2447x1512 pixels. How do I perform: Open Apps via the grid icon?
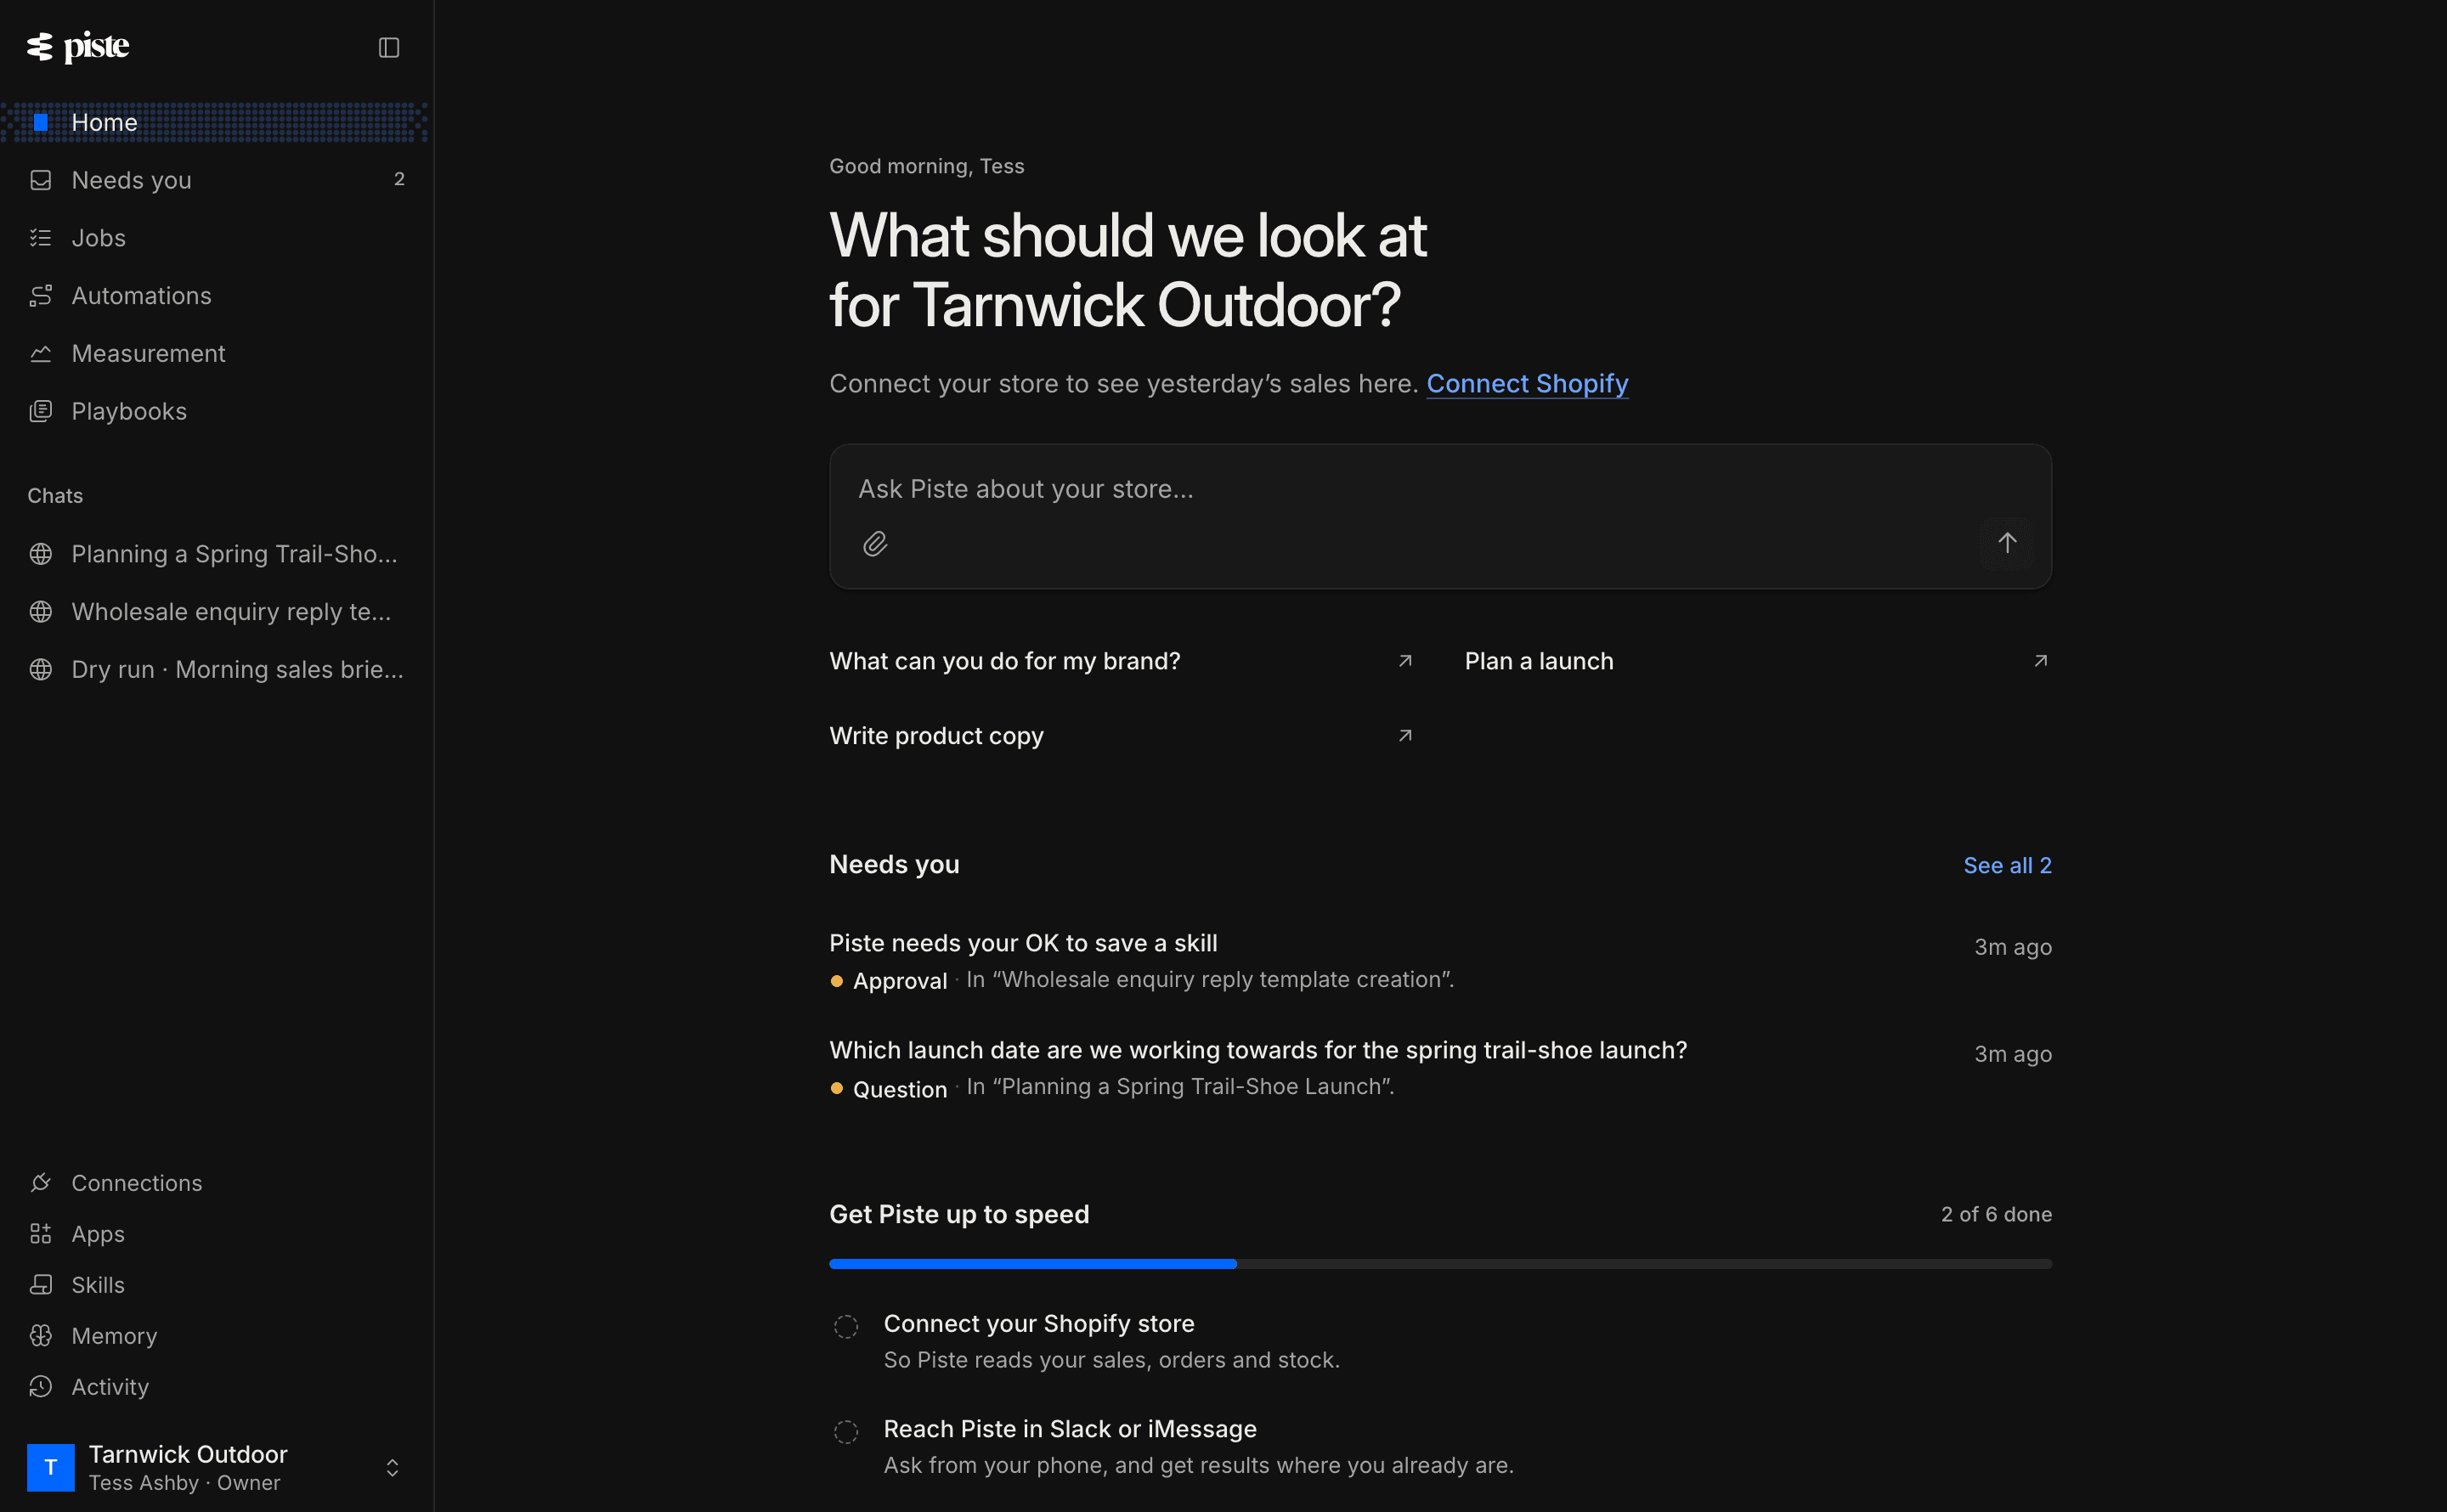[40, 1234]
